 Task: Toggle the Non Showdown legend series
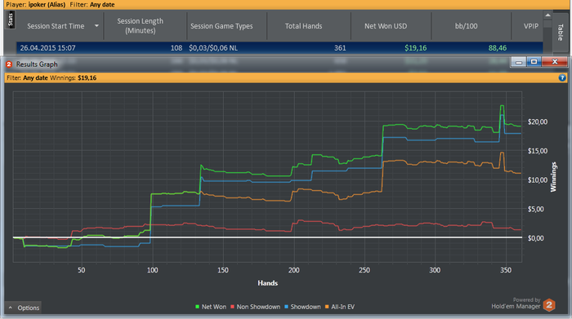(255, 307)
